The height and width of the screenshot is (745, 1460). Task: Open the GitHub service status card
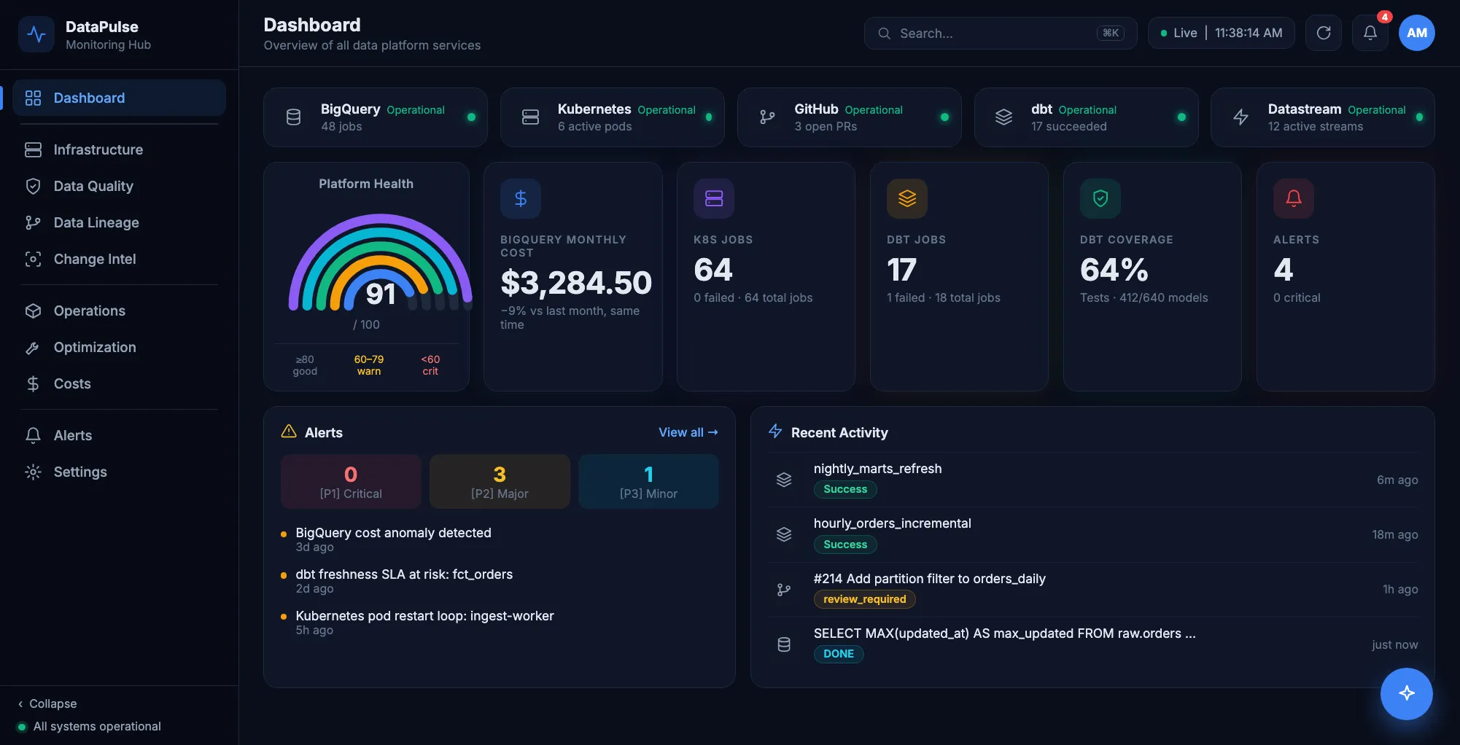849,117
